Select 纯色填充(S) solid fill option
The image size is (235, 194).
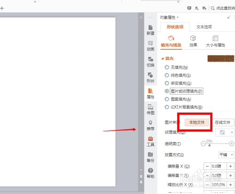click(178, 75)
